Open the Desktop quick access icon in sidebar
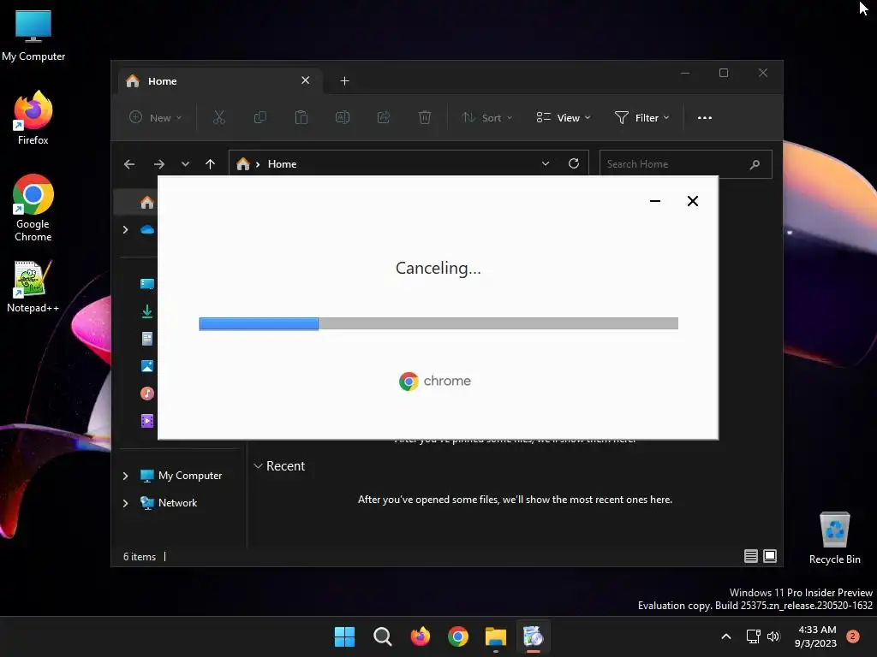This screenshot has width=877, height=657. point(147,284)
